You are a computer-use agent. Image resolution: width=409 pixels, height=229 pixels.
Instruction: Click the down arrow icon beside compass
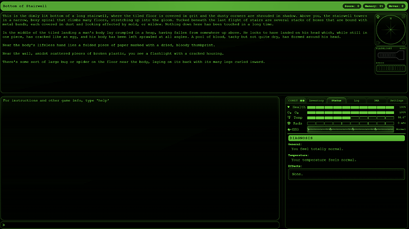[403, 43]
